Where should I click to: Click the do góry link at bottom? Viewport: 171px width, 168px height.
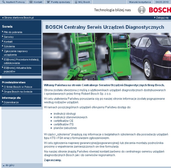pyautogui.click(x=10, y=165)
